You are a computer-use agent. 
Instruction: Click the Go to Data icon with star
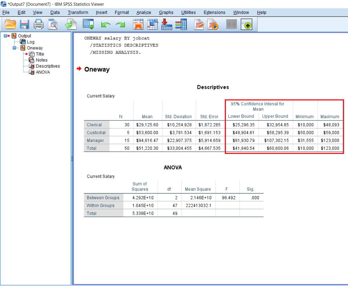tap(138, 24)
